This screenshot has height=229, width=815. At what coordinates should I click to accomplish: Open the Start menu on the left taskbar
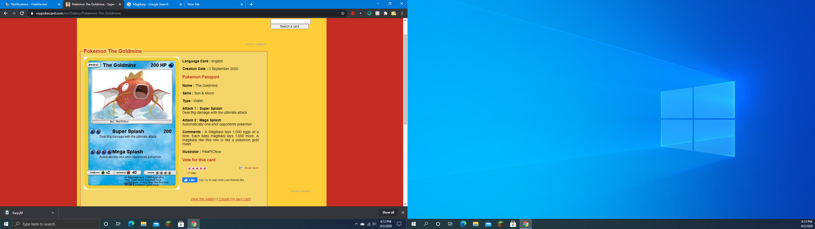pyautogui.click(x=6, y=224)
